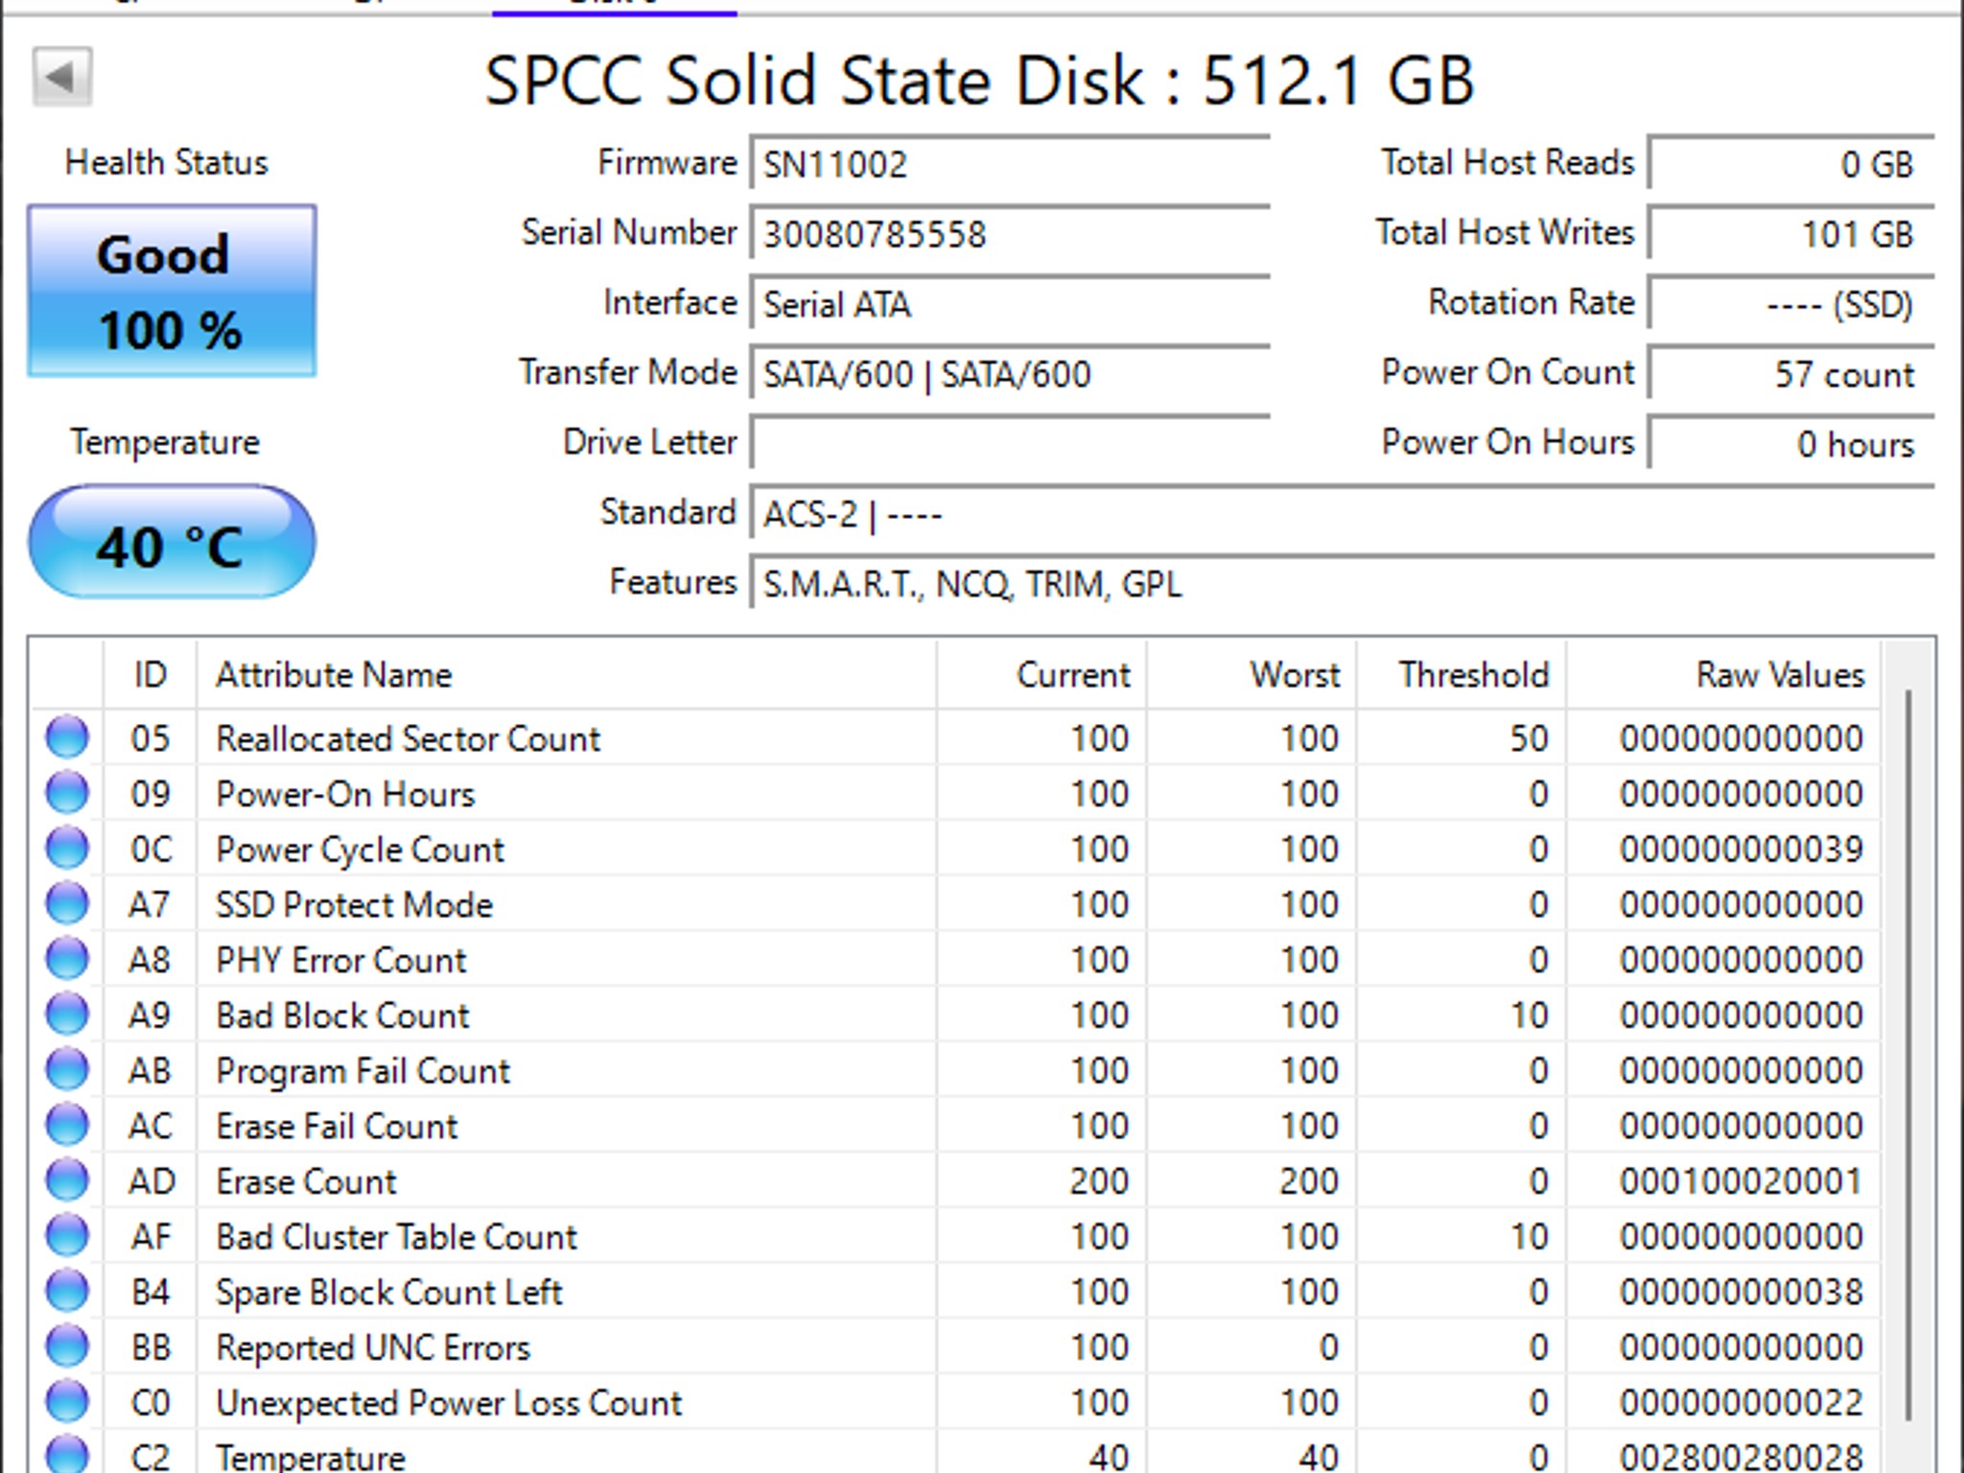
Task: Click the Threshold column header
Action: pyautogui.click(x=1461, y=675)
